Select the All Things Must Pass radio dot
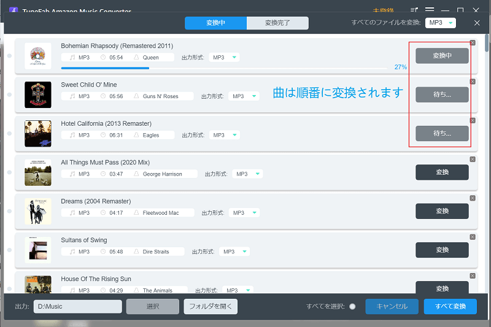Viewport: 491px width, 327px height. 9,172
